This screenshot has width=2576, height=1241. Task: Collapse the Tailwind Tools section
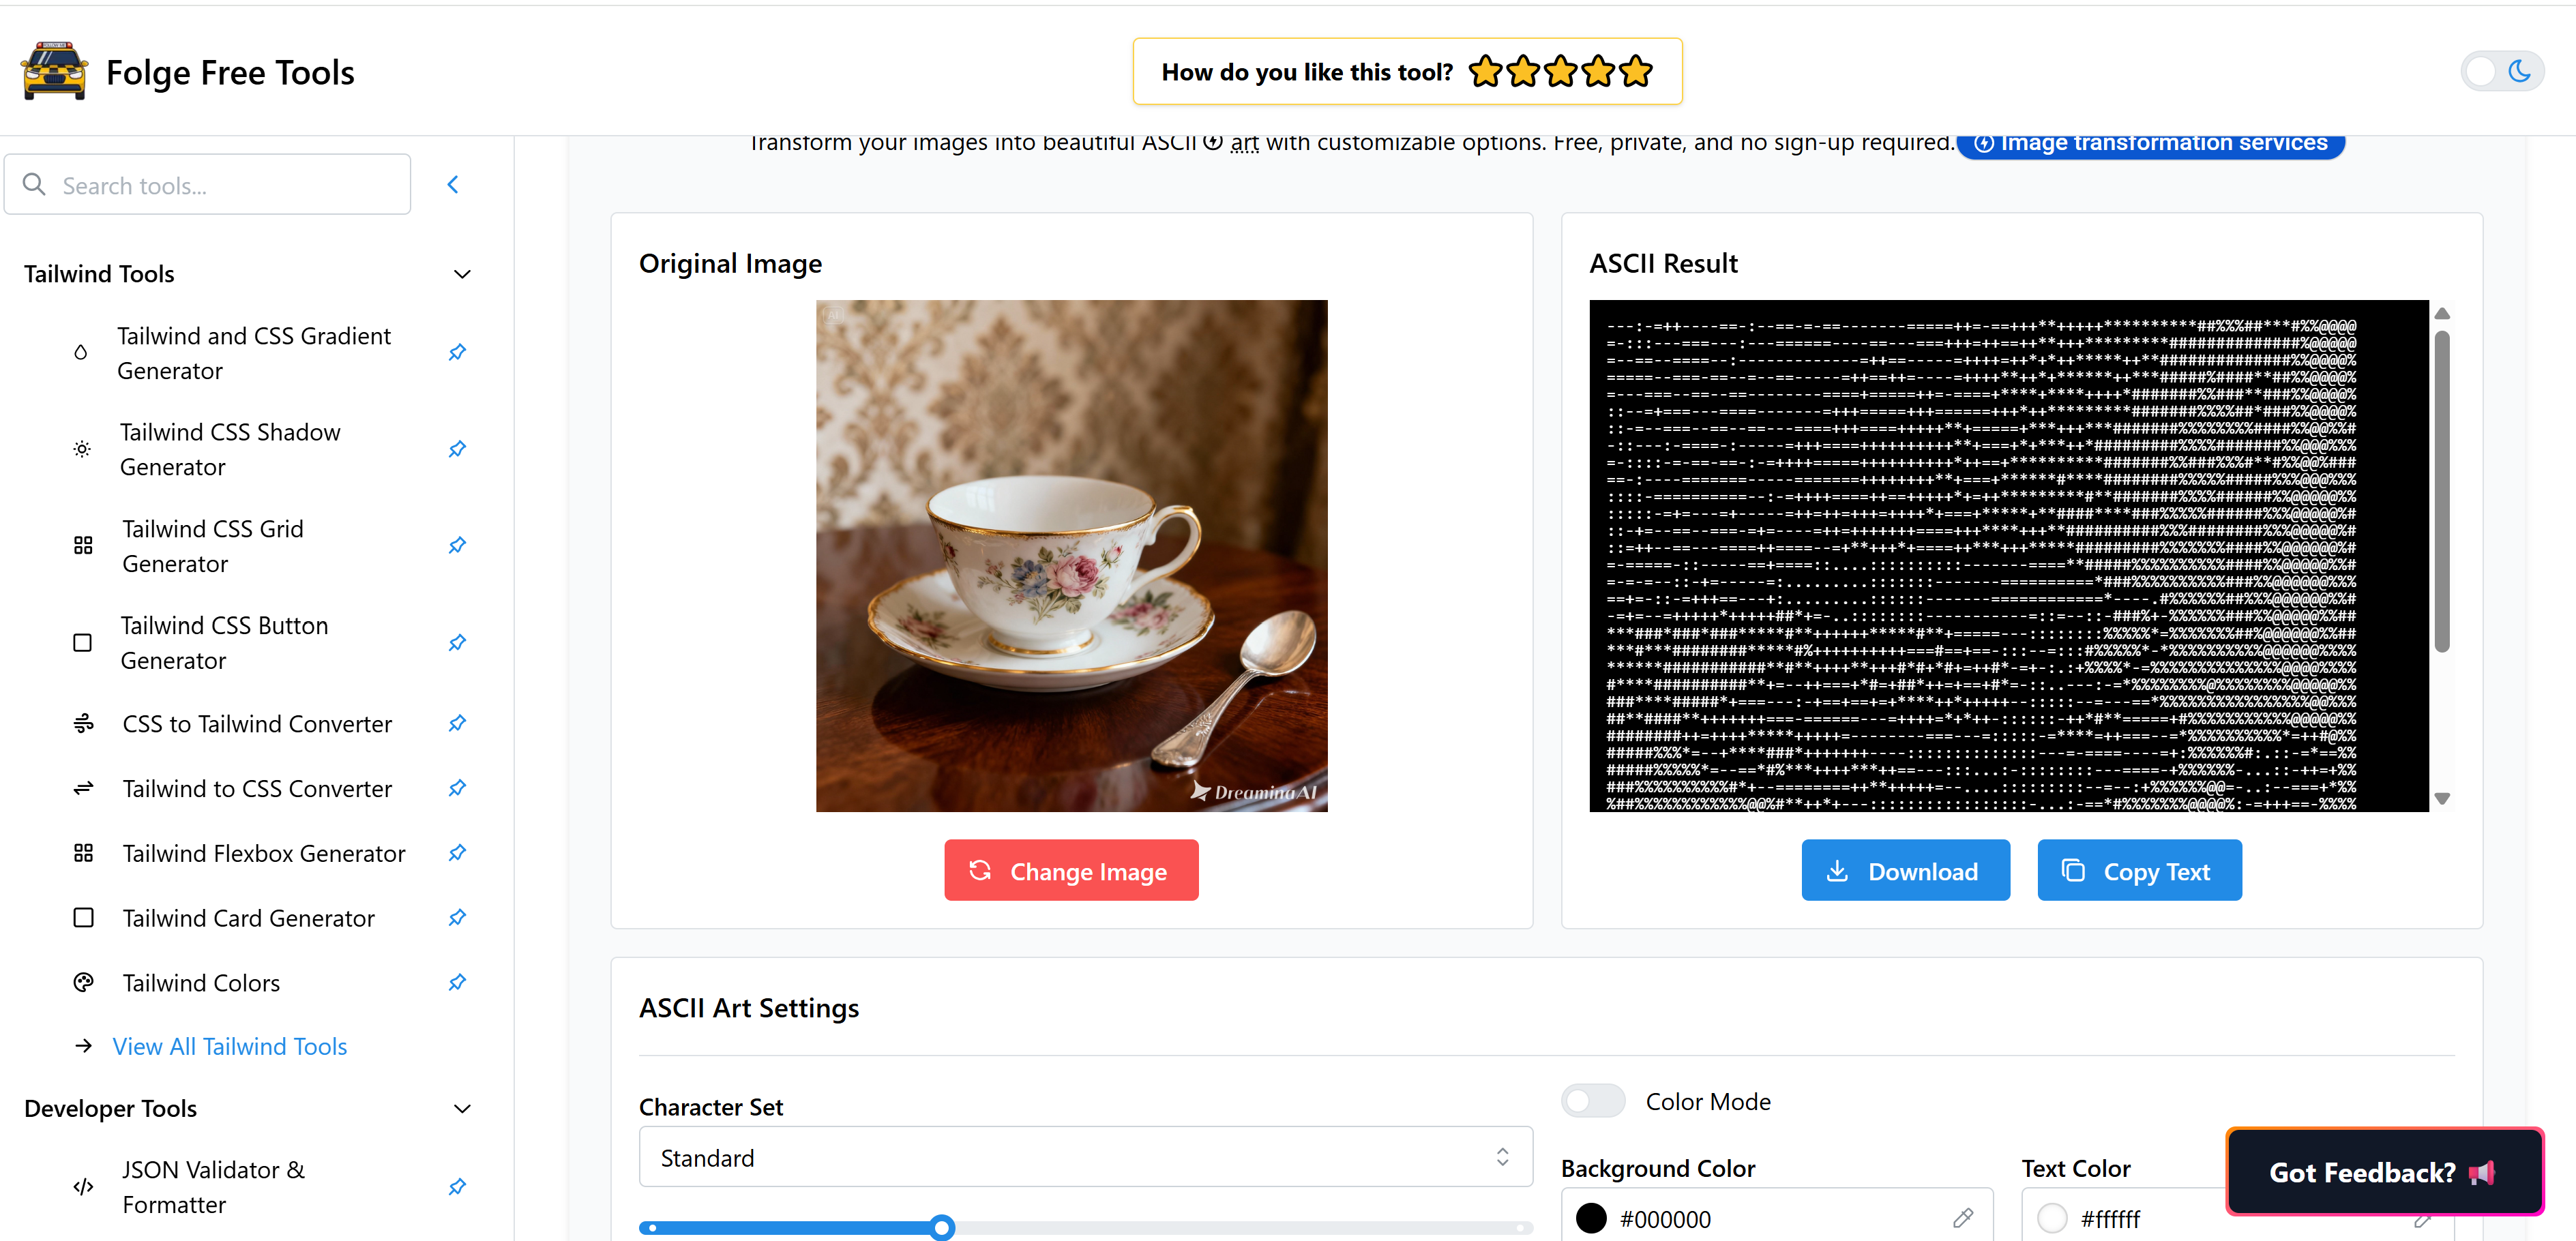click(x=462, y=274)
